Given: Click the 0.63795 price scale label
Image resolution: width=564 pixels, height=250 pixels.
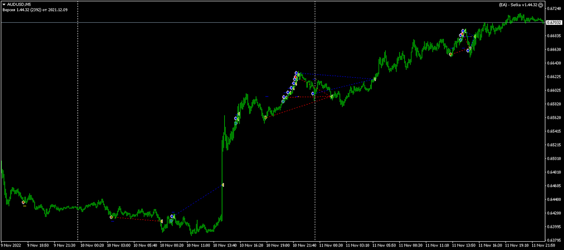Looking at the screenshot, I should point(554,240).
